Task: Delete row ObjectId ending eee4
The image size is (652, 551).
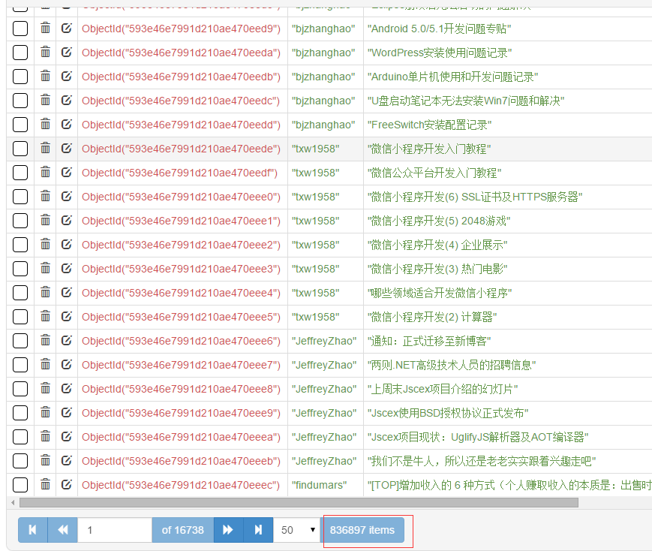Action: 45,293
